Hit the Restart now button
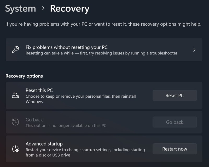The height and width of the screenshot is (167, 209). pos(175,149)
